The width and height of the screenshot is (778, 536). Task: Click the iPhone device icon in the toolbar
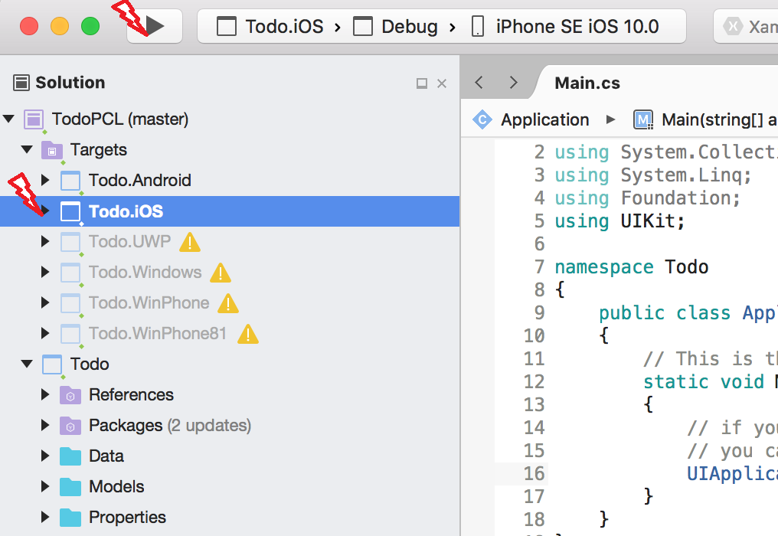pos(477,26)
